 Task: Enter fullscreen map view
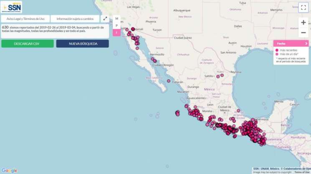[x=303, y=7]
